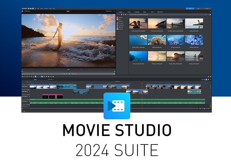Viewport: 231px width, 160px height.
Task: Open the hamburger menu beside the preview timecode
Action: tap(22, 11)
